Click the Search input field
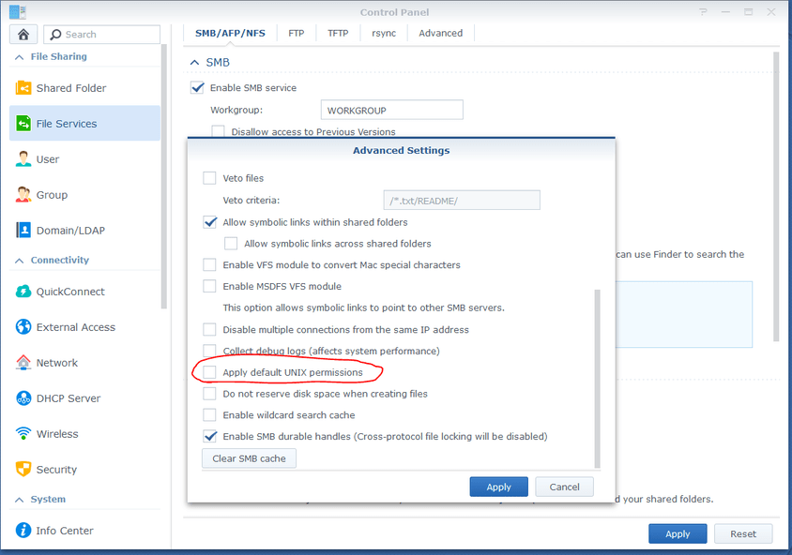Viewport: 792px width, 555px height. coord(102,35)
